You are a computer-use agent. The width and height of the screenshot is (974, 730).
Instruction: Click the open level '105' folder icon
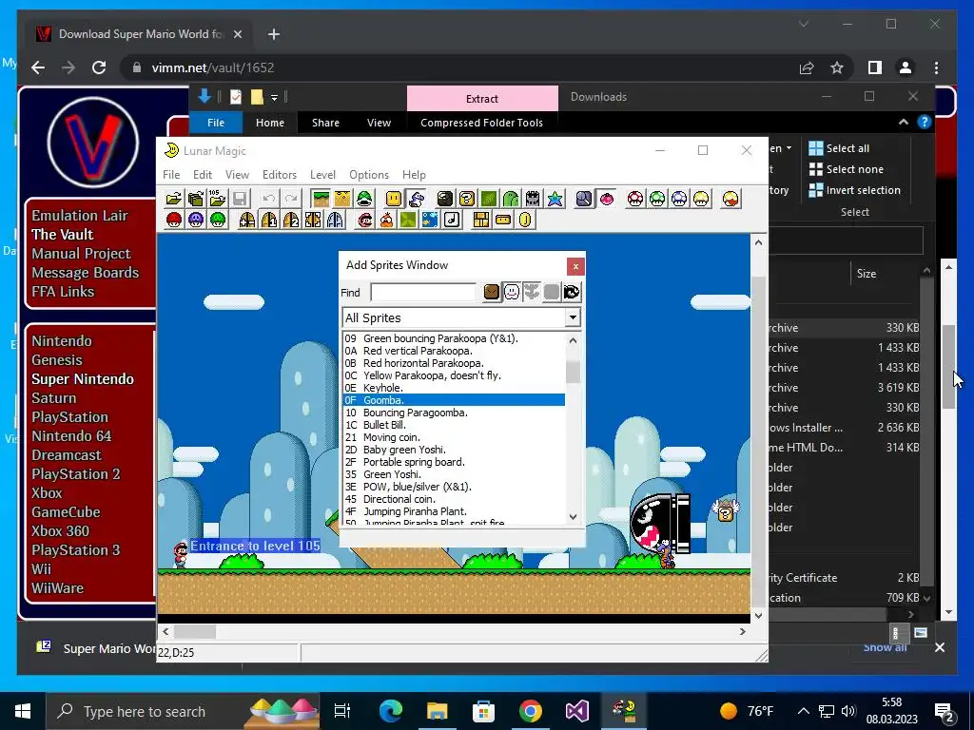pos(218,199)
